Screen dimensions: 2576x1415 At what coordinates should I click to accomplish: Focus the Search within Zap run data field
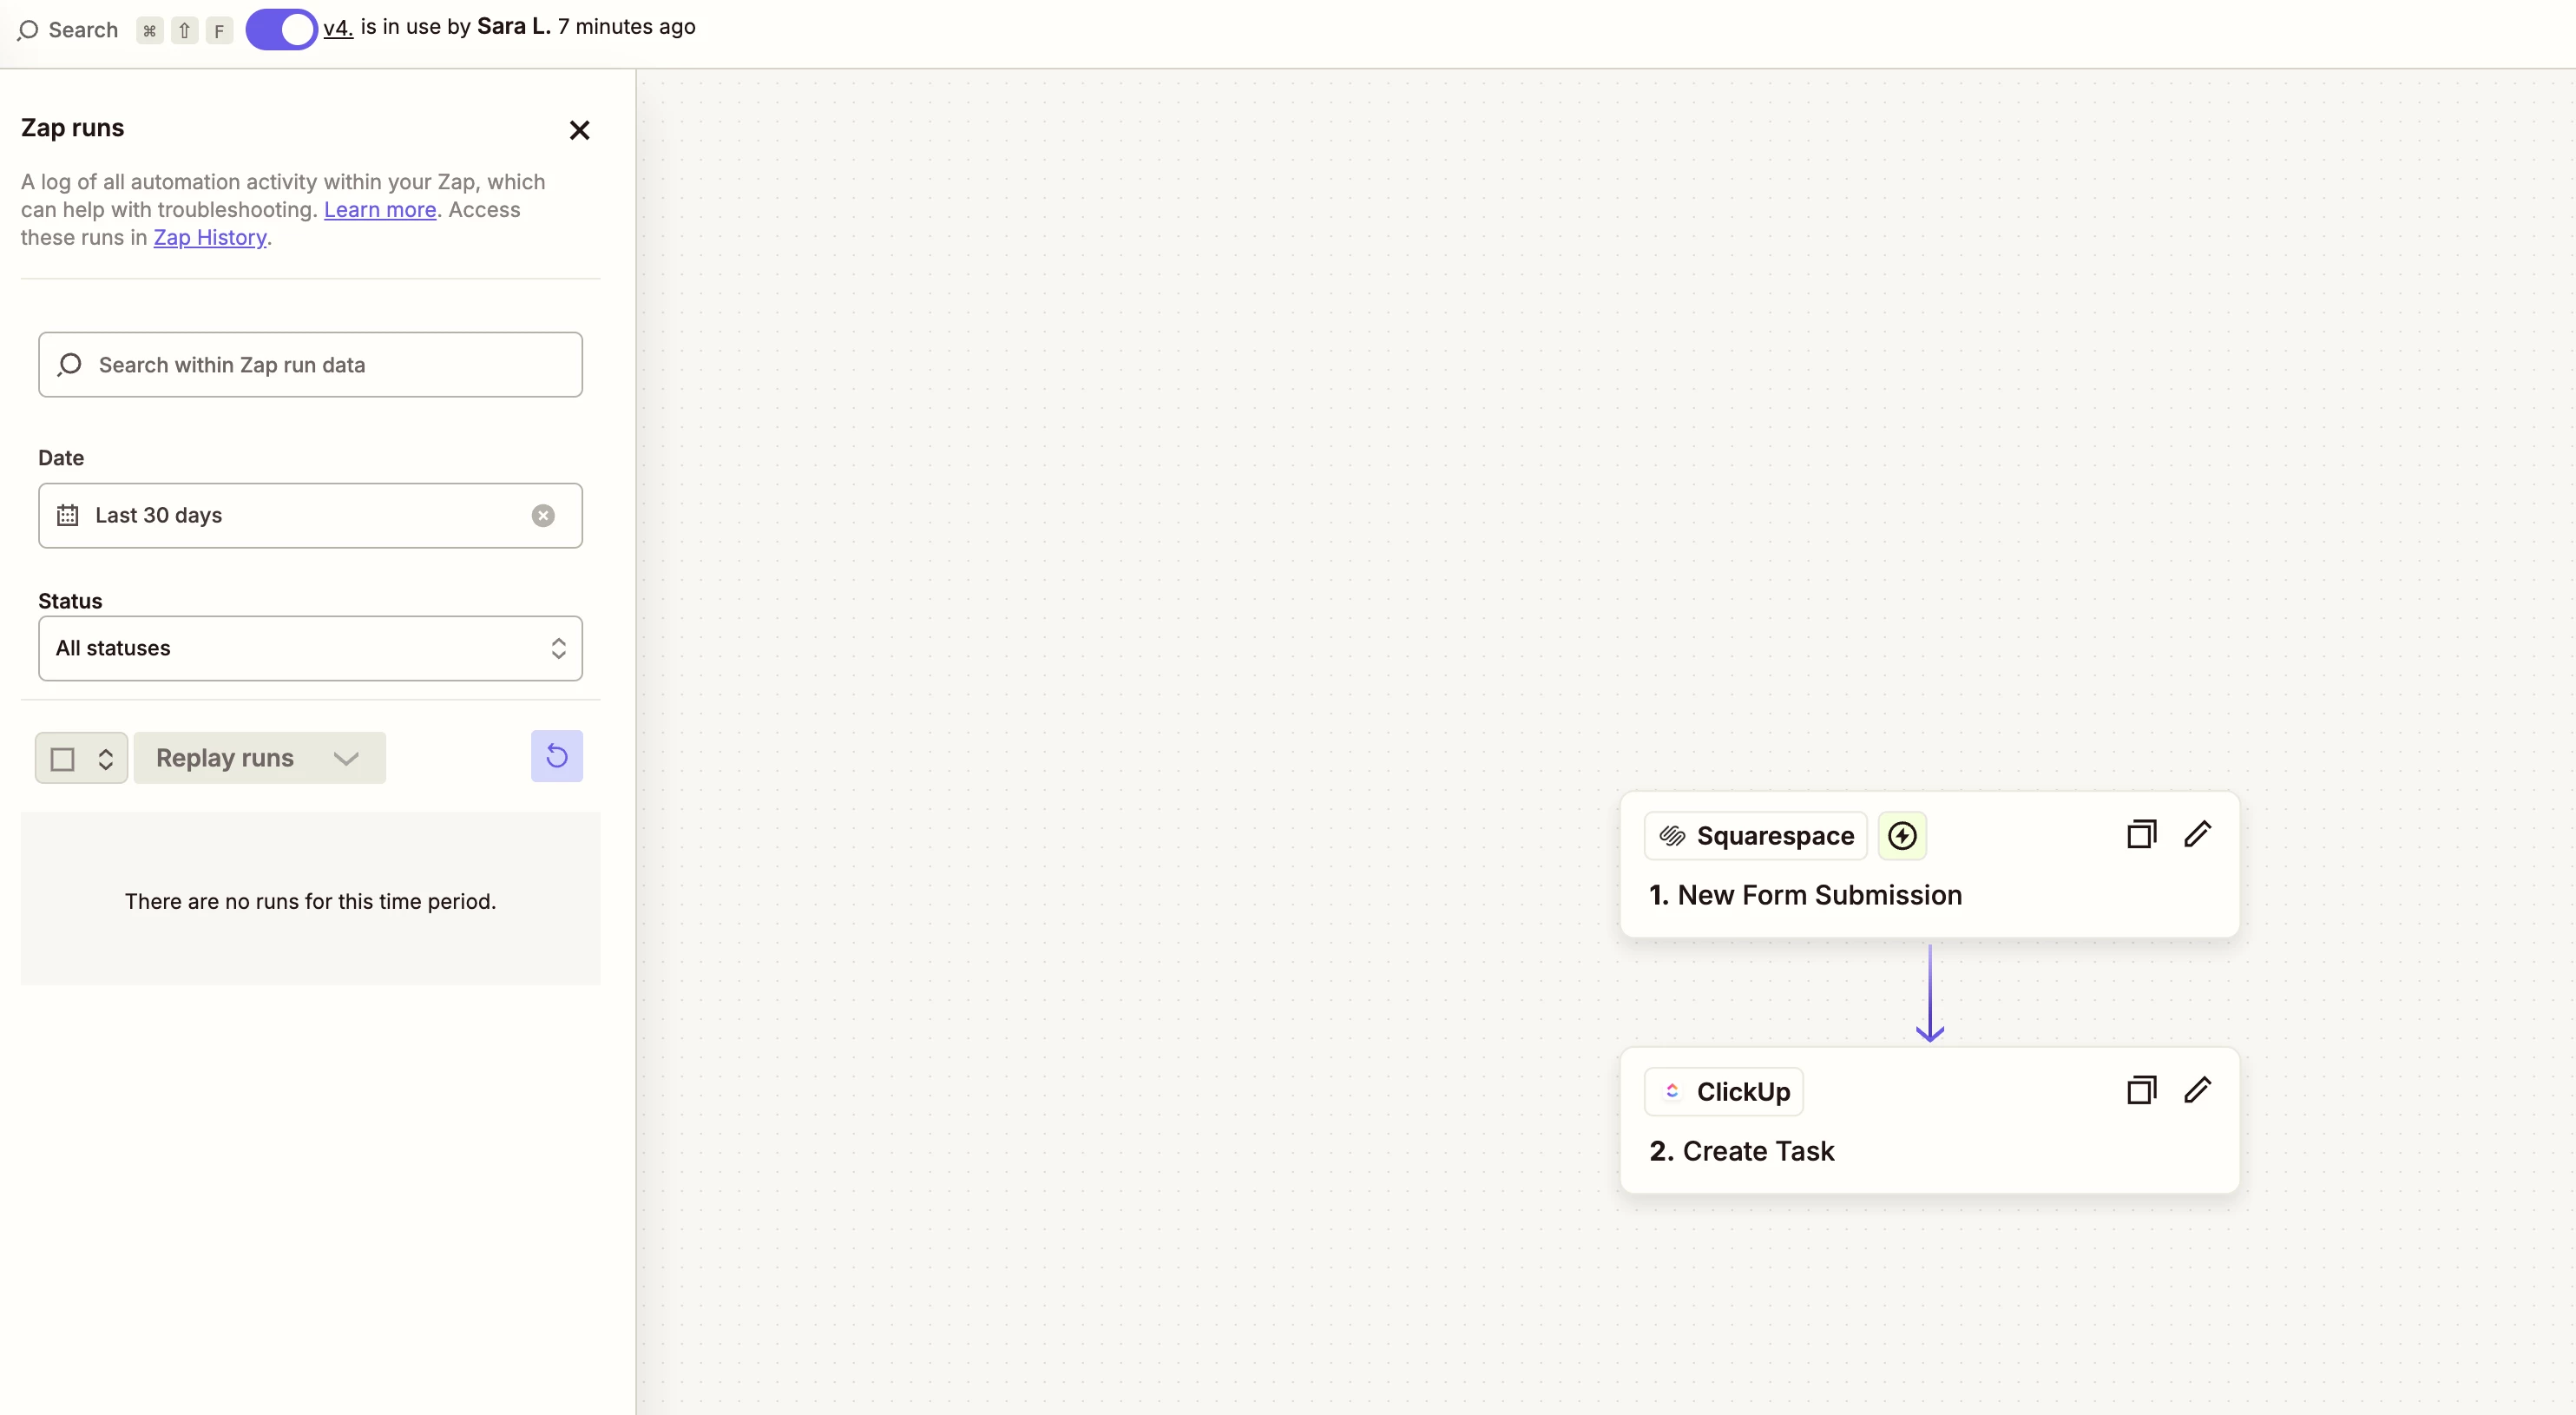[x=310, y=365]
